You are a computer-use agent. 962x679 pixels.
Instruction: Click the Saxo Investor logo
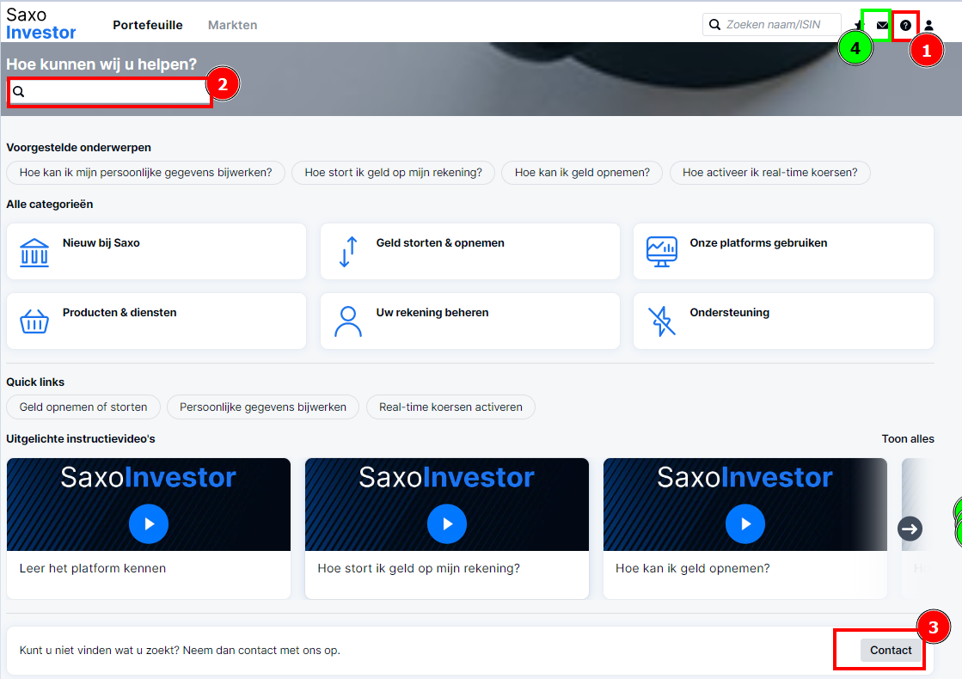pos(41,23)
